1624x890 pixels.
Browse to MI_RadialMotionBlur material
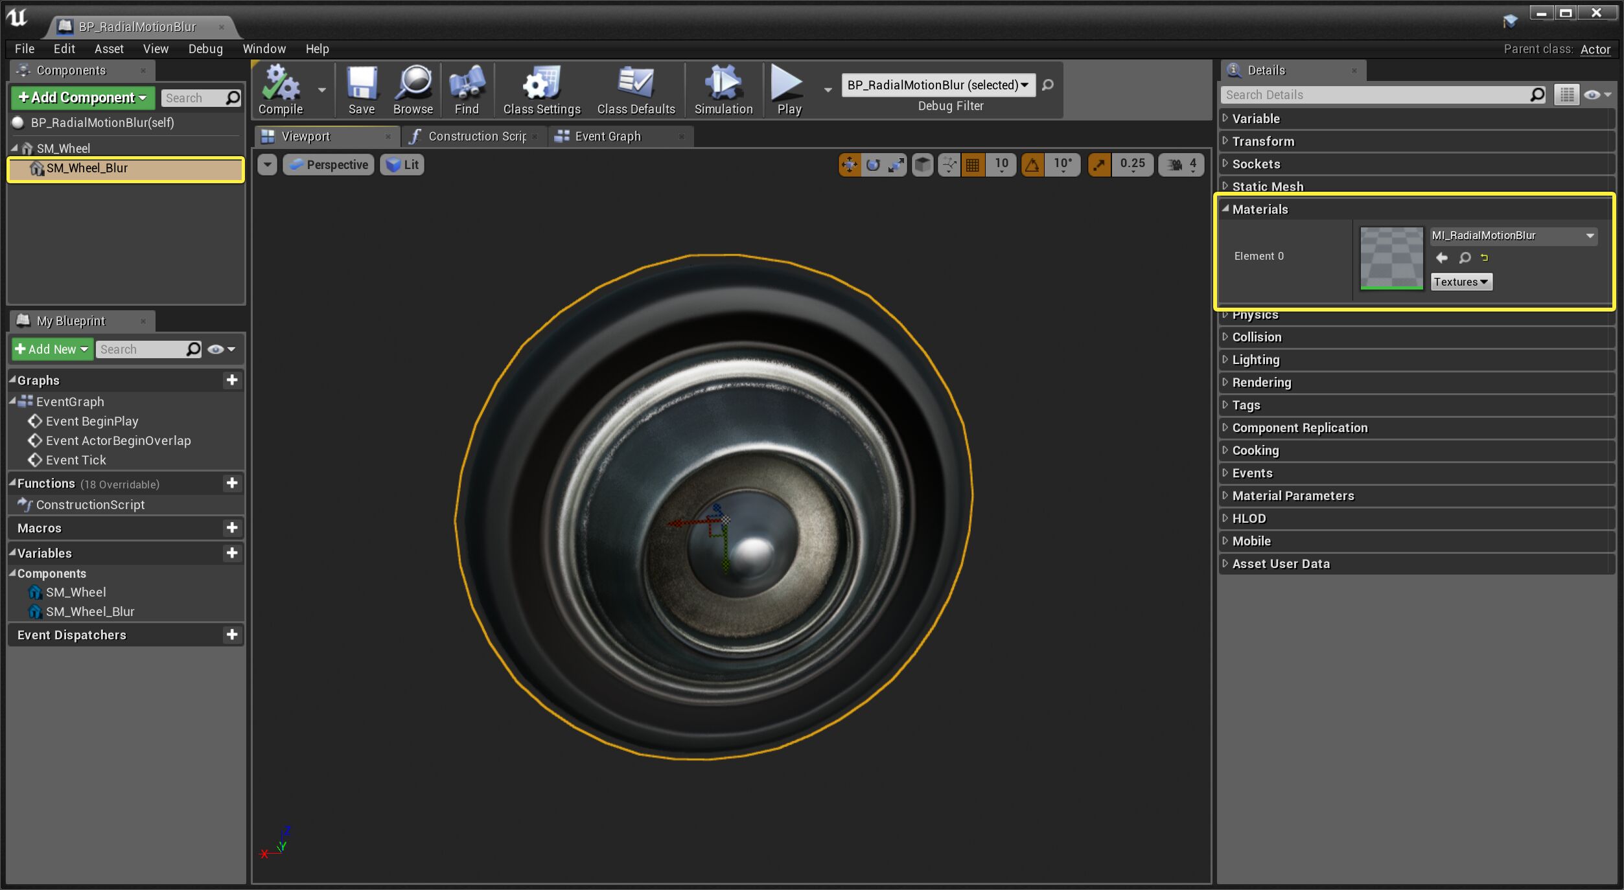[x=1465, y=258]
